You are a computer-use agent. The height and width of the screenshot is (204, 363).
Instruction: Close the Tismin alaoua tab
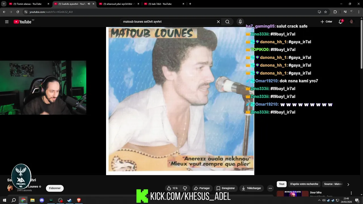click(48, 4)
